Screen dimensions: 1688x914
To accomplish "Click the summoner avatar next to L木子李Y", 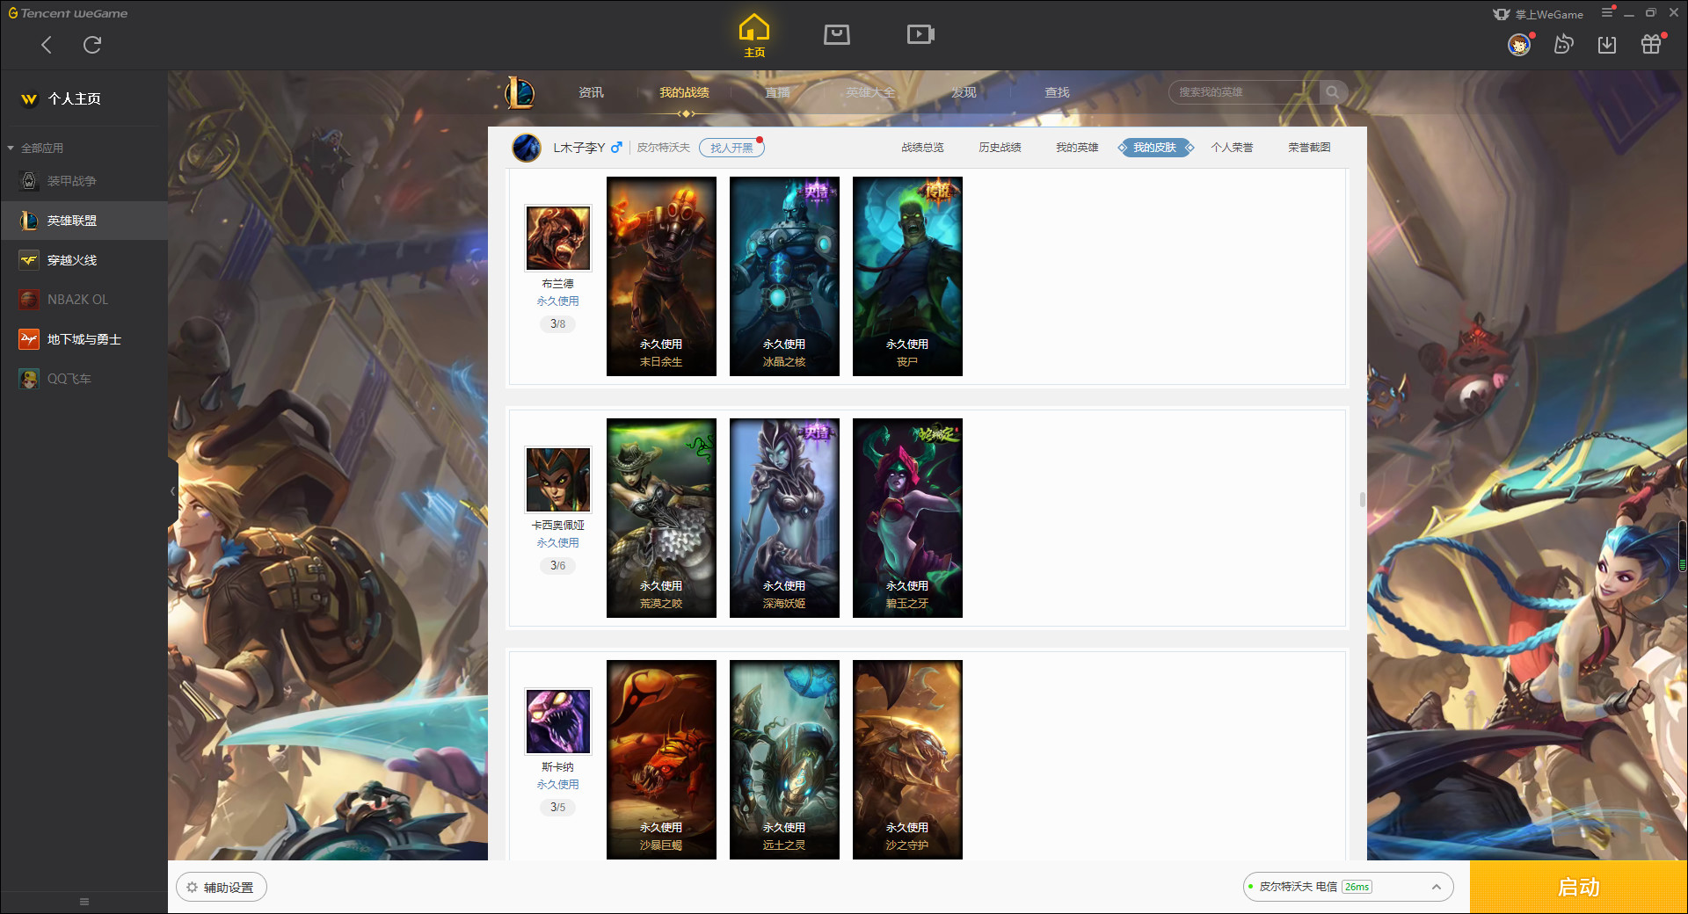I will pos(527,148).
